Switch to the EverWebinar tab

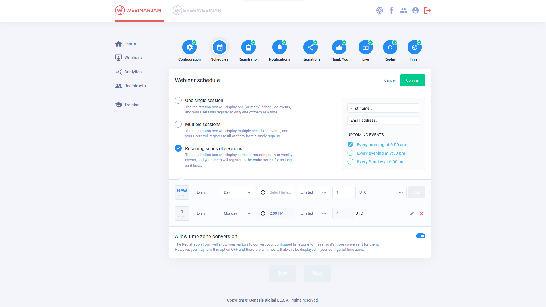point(197,11)
